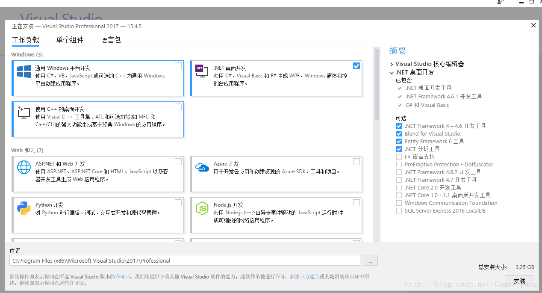
Task: Check the 使用 C++ 的桌面开发 workload checkbox
Action: [x=178, y=107]
